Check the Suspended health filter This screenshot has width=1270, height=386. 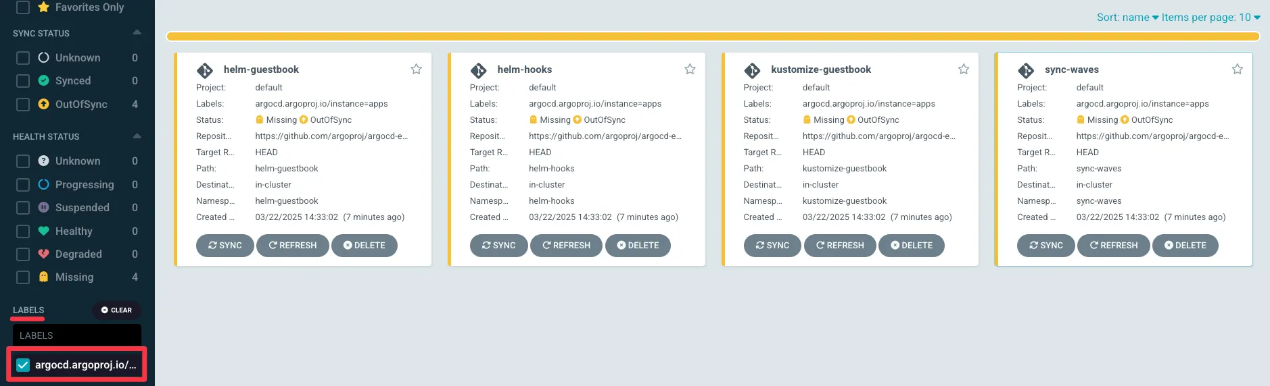23,208
